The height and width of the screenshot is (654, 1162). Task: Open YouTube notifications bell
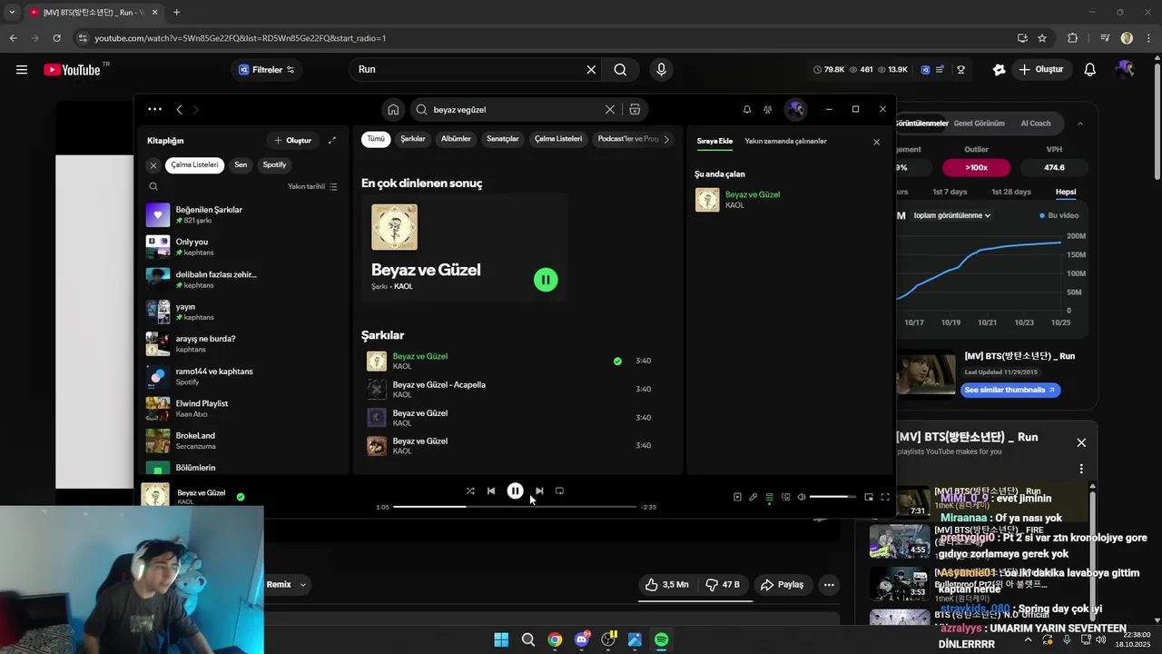1090,69
